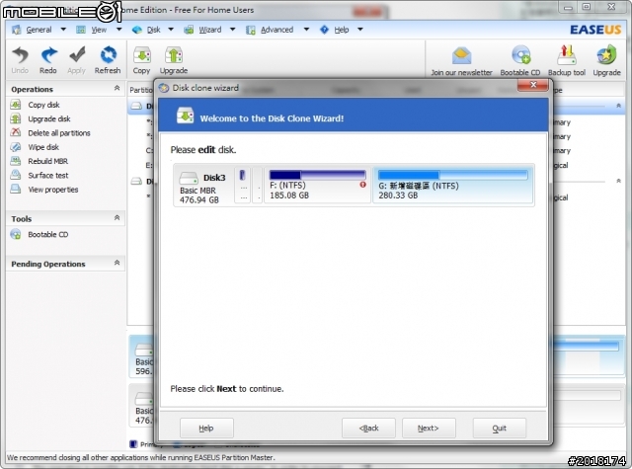Open the General menu
The width and height of the screenshot is (632, 469).
click(39, 30)
